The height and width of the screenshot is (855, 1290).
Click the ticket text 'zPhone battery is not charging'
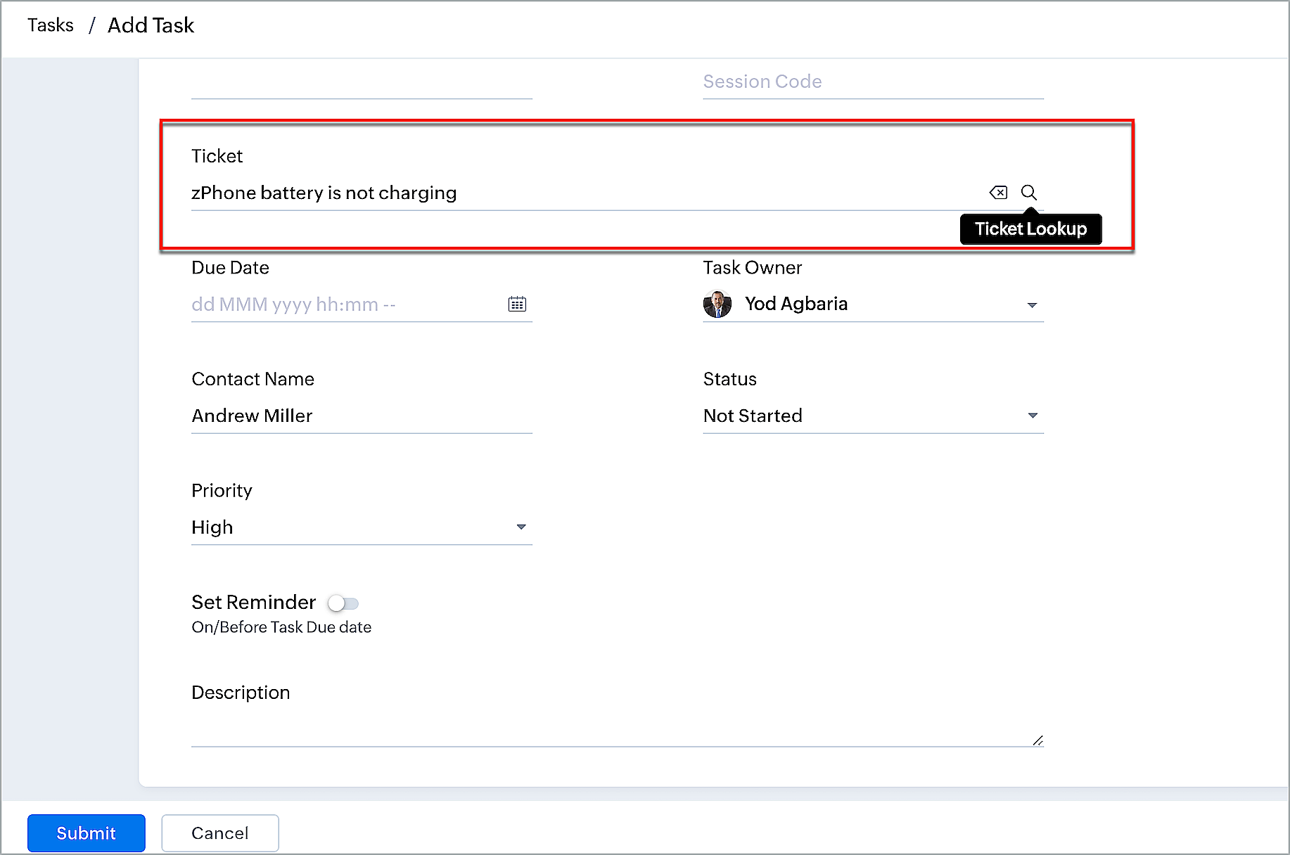(324, 193)
